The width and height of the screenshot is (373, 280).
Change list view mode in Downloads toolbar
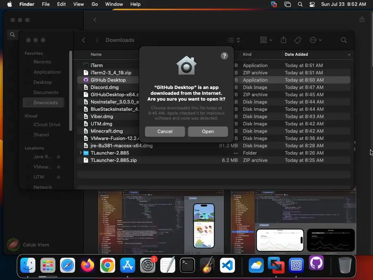click(233, 40)
